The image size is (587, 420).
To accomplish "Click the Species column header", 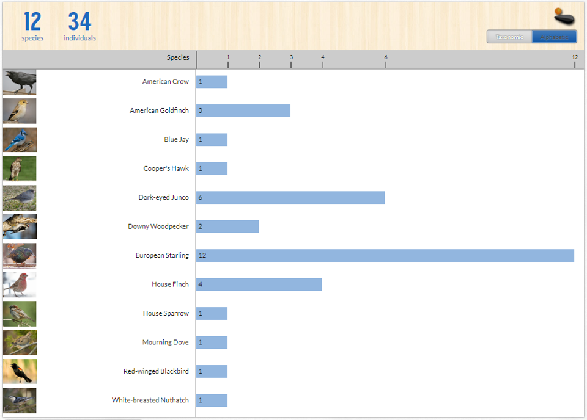I will click(x=178, y=57).
